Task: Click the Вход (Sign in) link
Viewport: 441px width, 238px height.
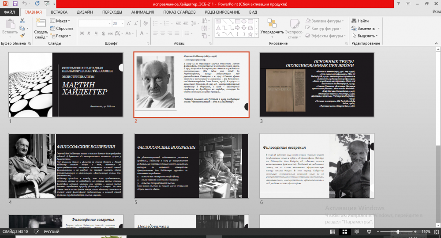Action: pyautogui.click(x=436, y=12)
